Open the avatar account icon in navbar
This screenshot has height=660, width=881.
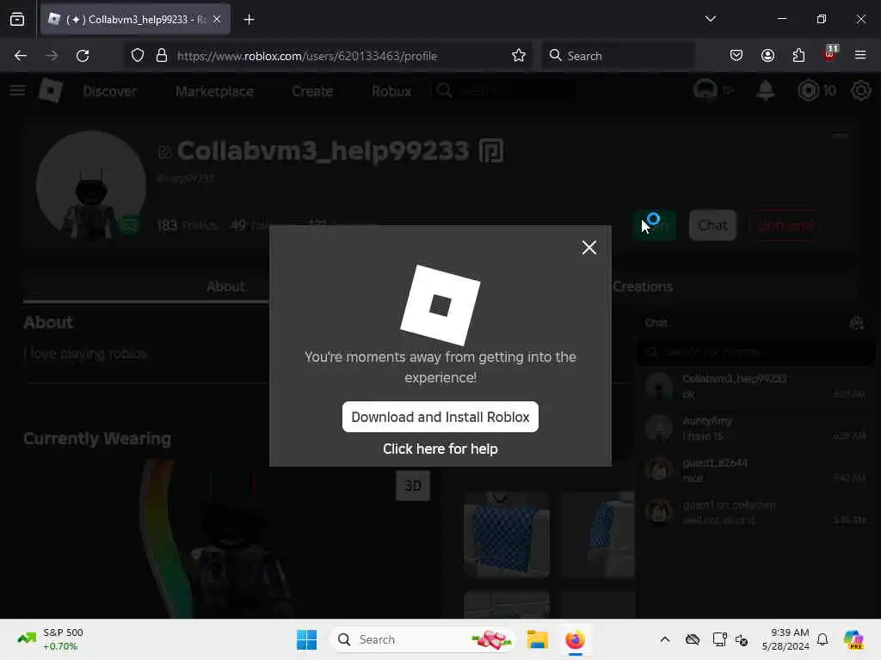pyautogui.click(x=705, y=90)
